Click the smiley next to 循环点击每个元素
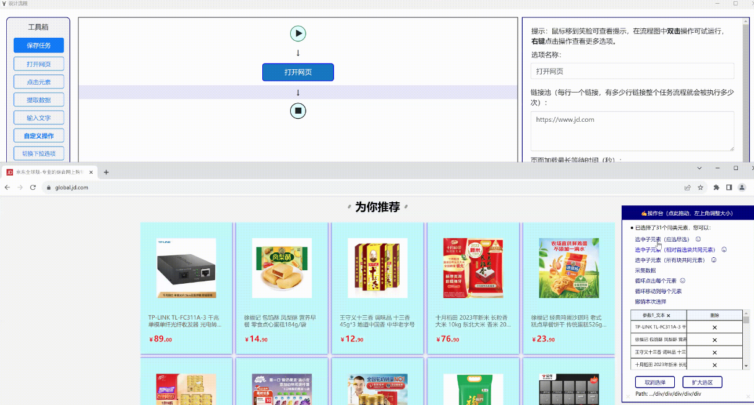754x405 pixels. (683, 281)
